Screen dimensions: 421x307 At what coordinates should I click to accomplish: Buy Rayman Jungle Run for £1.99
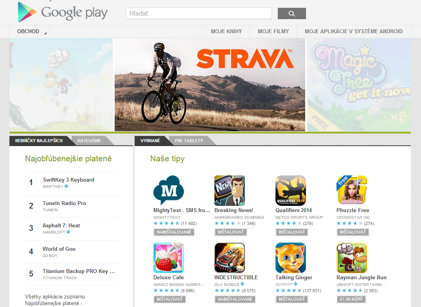pyautogui.click(x=351, y=299)
